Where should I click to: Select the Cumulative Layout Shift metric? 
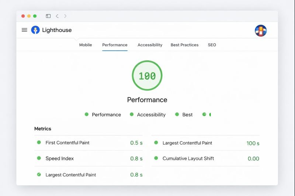point(205,158)
